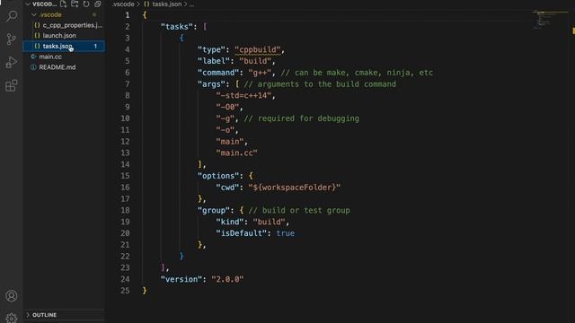
Task: Click line number 25 in the gutter
Action: click(125, 291)
